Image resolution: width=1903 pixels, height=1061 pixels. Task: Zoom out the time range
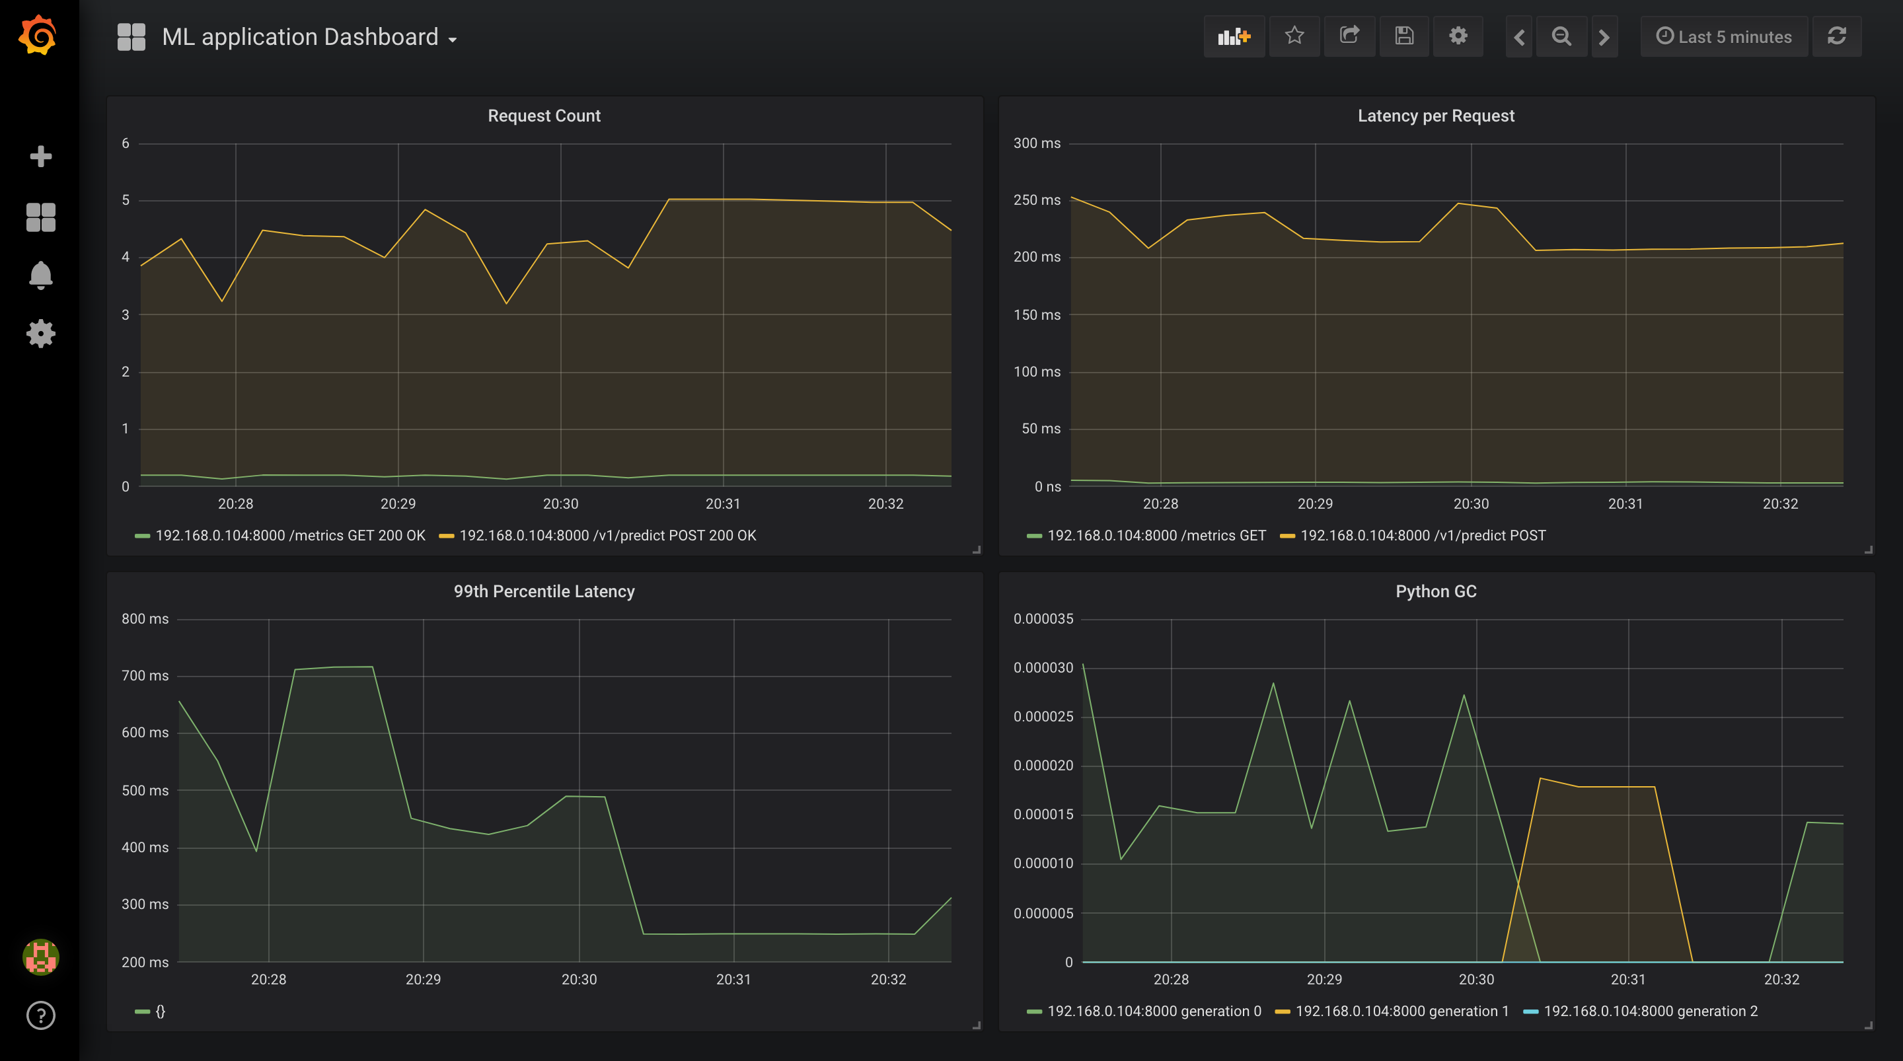pyautogui.click(x=1561, y=36)
